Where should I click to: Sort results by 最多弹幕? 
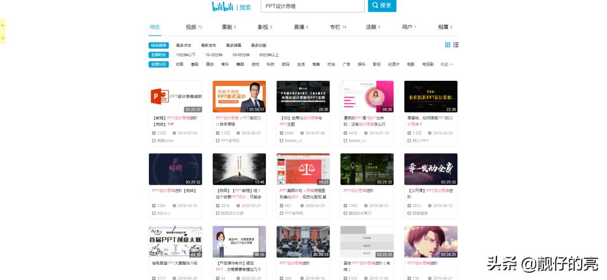coord(233,45)
